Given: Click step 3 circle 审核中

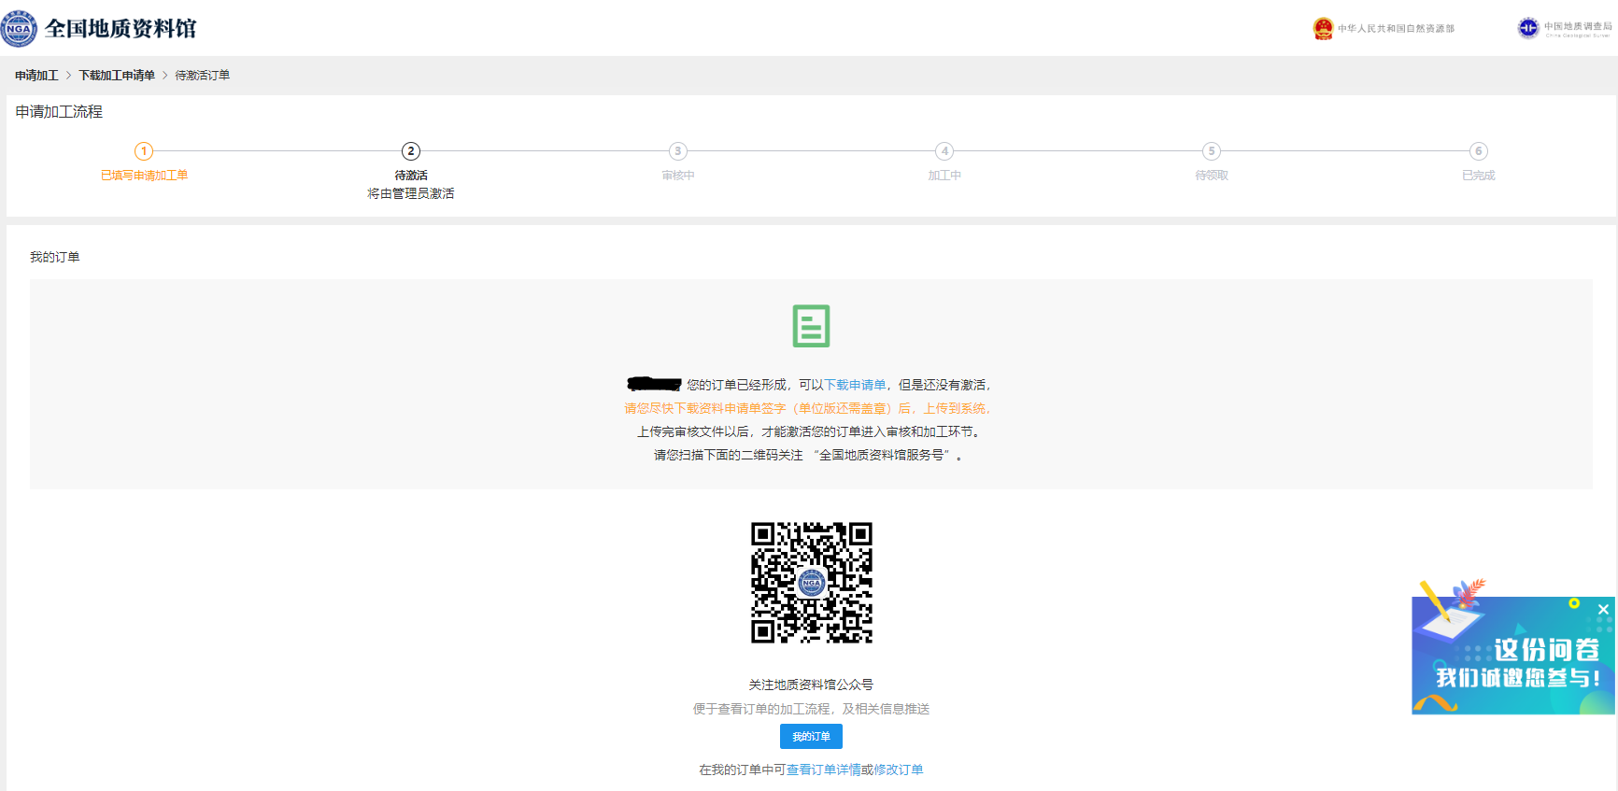Looking at the screenshot, I should 678,151.
